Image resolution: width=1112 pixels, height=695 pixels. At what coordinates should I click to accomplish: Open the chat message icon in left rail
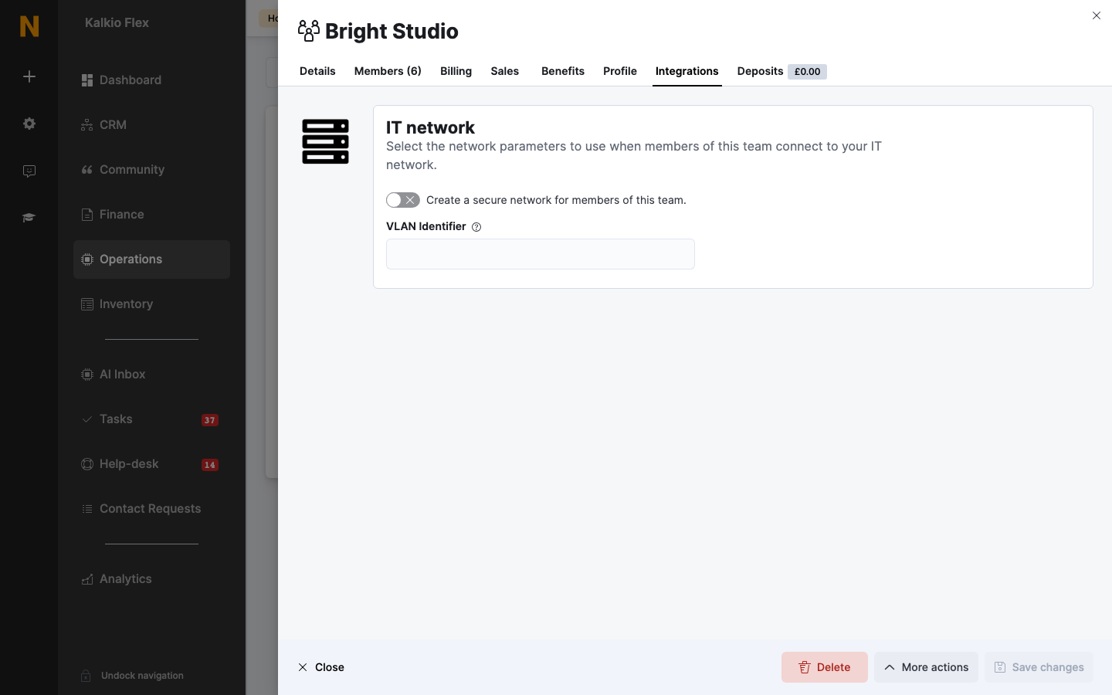click(29, 171)
